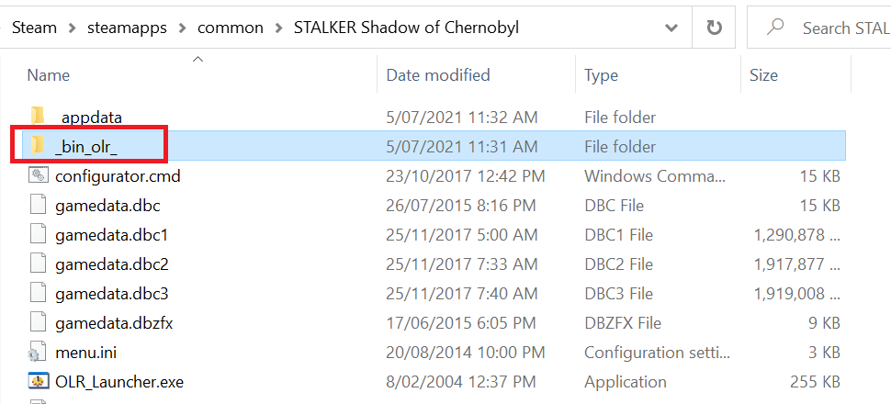Click the gamedata.dbc file icon
The width and height of the screenshot is (891, 404).
(x=39, y=205)
